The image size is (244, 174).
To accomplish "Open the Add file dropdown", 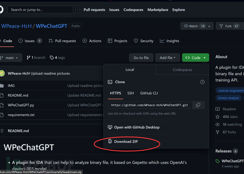I will pos(168,58).
